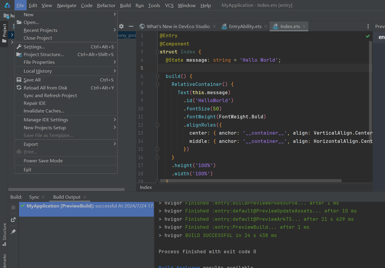Open the Refactor menu

(106, 5)
